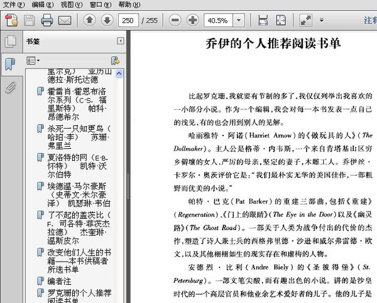Click bookmark icon beside 霍雷肖·霍恩布洛尔系列
377x303 pixels.
tap(40, 91)
